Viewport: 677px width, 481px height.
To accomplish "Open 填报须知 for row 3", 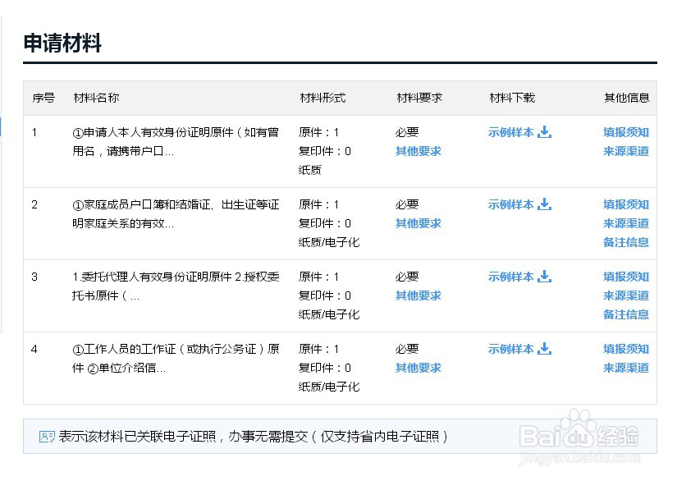I will pyautogui.click(x=626, y=277).
